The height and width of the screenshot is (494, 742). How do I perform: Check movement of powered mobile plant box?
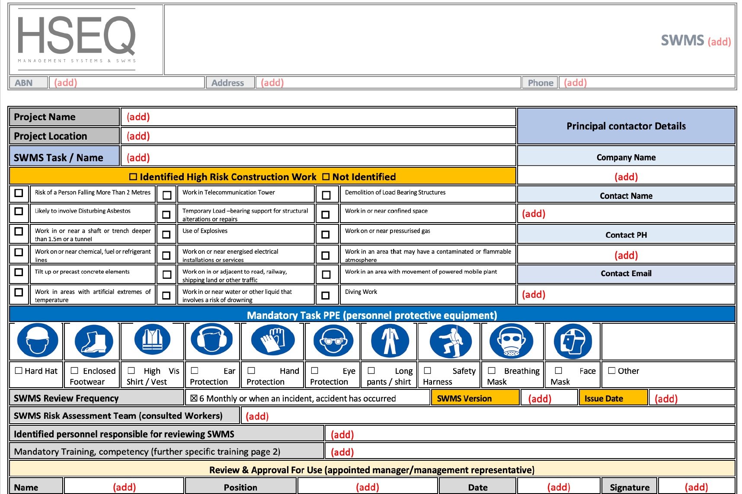[326, 275]
